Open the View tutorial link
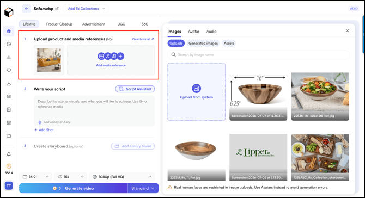 click(143, 39)
